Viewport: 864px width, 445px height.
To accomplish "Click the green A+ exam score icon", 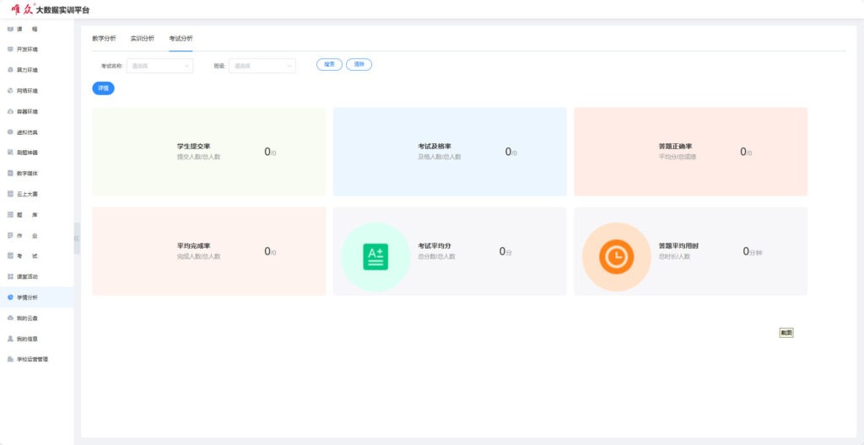I will (375, 257).
